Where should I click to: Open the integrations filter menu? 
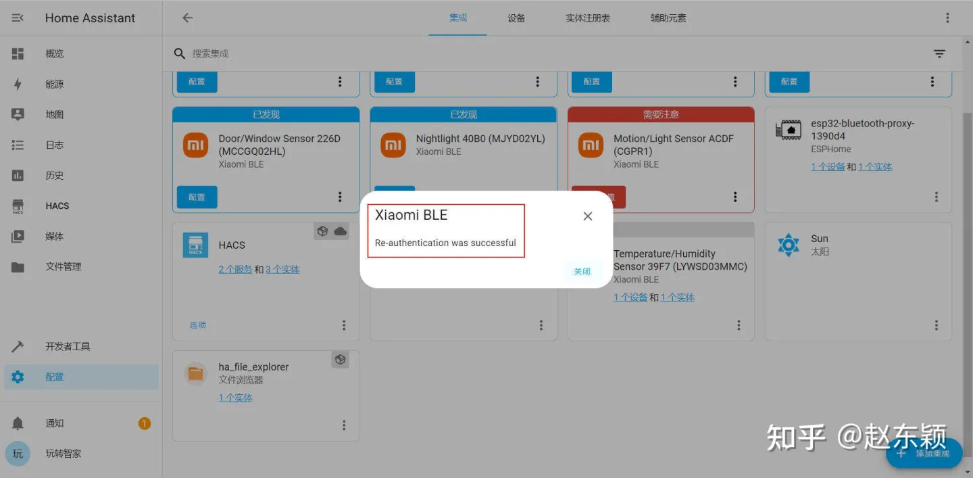[939, 54]
